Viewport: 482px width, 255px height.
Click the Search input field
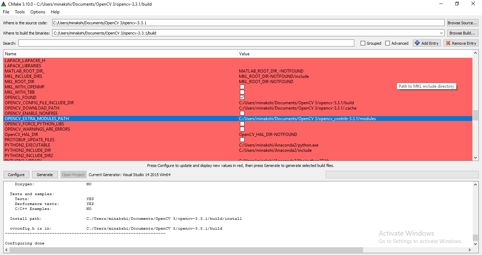[x=186, y=43]
